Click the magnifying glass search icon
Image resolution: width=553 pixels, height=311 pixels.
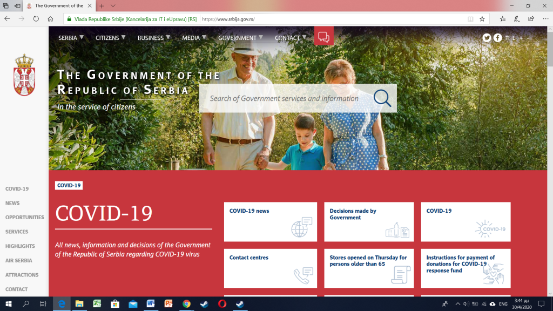382,98
